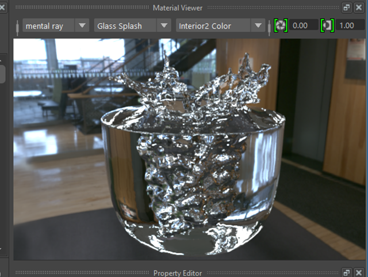Close the adjacent left panel

click(2, 7)
